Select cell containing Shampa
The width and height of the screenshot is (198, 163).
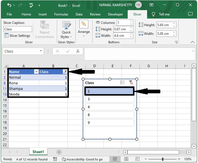pyautogui.click(x=23, y=89)
